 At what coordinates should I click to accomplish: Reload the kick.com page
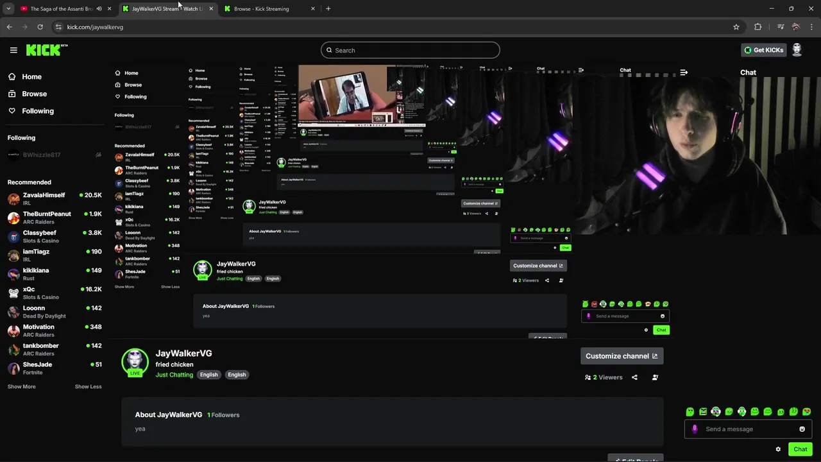click(x=40, y=27)
